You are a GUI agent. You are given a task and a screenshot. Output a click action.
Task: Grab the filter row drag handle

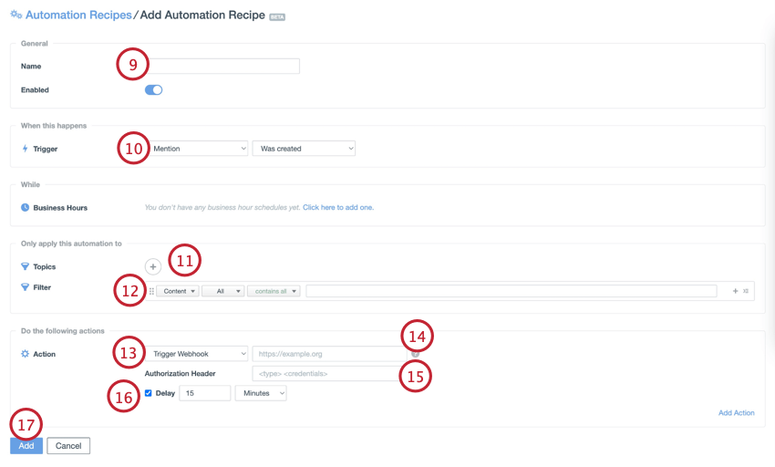[151, 291]
